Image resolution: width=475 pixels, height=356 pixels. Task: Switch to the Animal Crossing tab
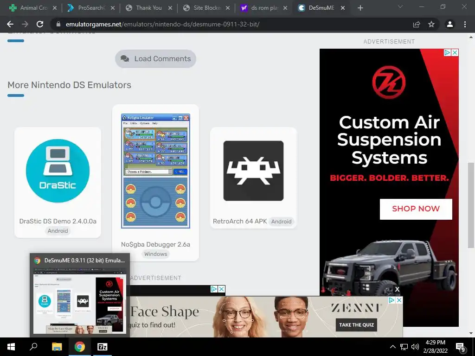coord(29,8)
